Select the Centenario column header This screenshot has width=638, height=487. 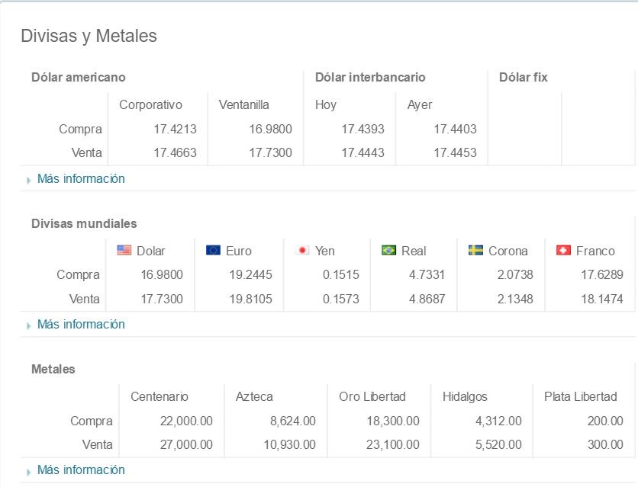pos(159,396)
